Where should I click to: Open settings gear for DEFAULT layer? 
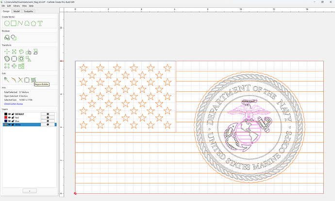coord(48,114)
